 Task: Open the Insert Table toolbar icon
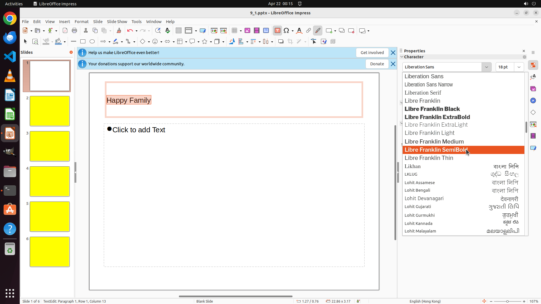tap(234, 31)
